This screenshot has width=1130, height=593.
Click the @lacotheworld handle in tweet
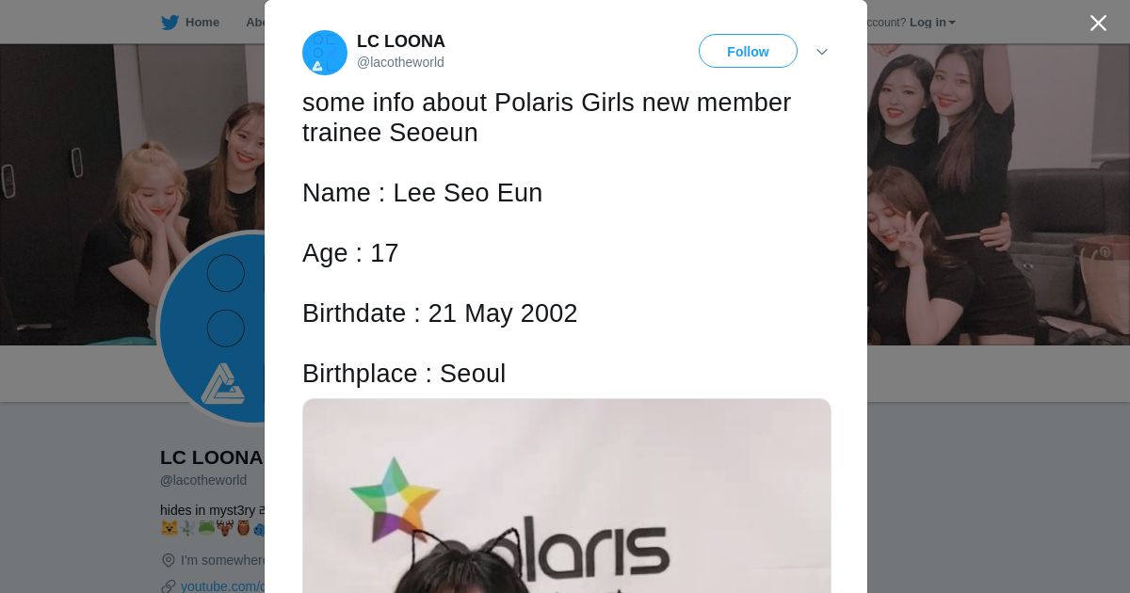(400, 62)
